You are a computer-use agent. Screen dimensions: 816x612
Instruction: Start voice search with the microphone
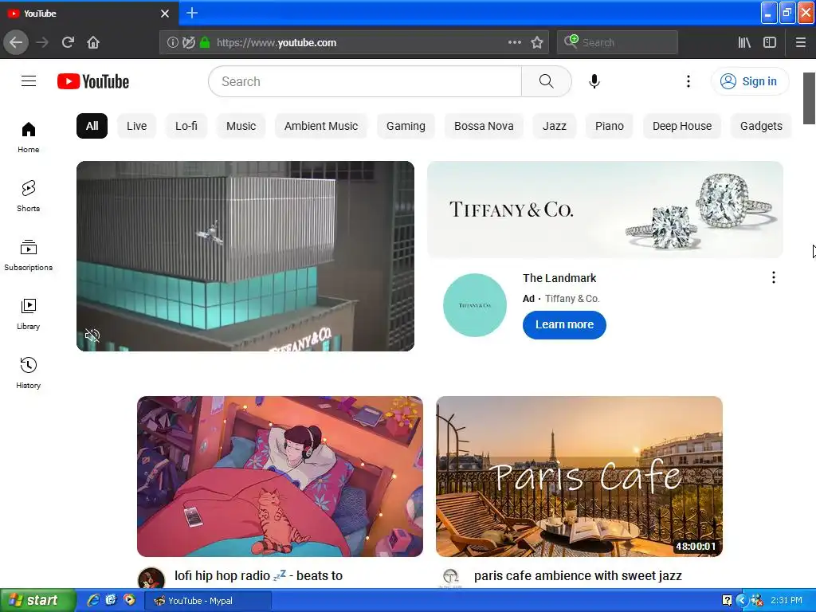[x=594, y=81]
